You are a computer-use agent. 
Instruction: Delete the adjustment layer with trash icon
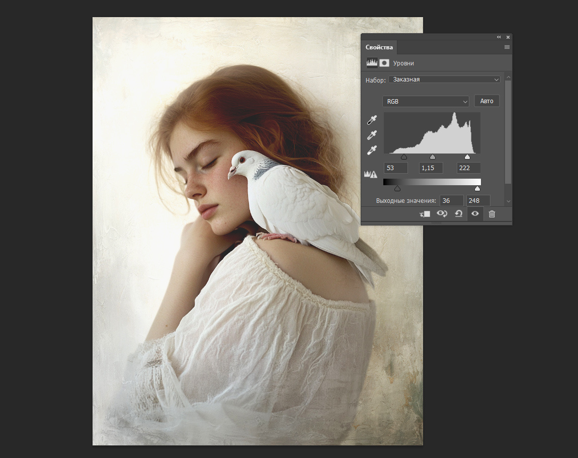coord(492,214)
